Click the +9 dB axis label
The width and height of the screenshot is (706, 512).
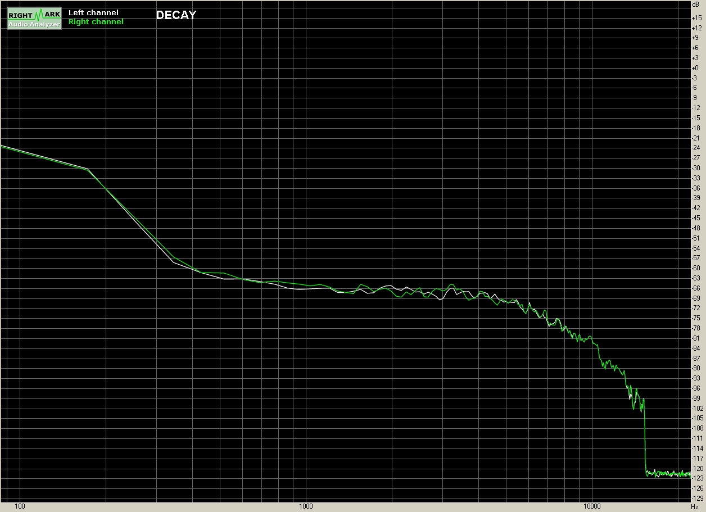(x=695, y=38)
